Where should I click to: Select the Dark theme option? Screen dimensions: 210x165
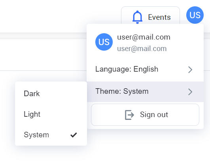(51, 93)
